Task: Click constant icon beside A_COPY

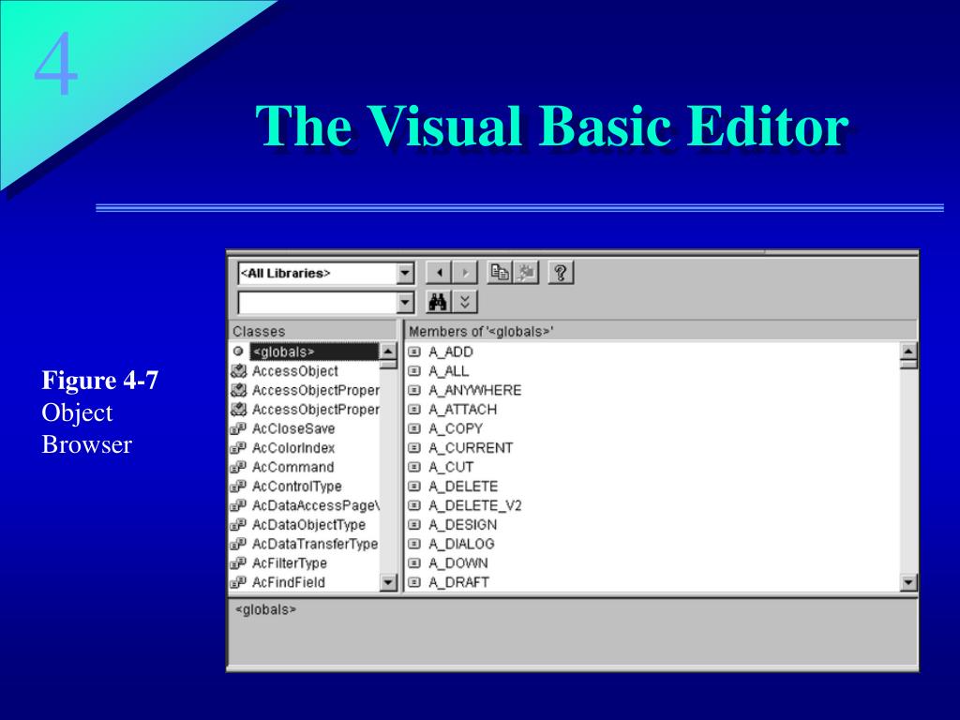Action: tap(414, 428)
